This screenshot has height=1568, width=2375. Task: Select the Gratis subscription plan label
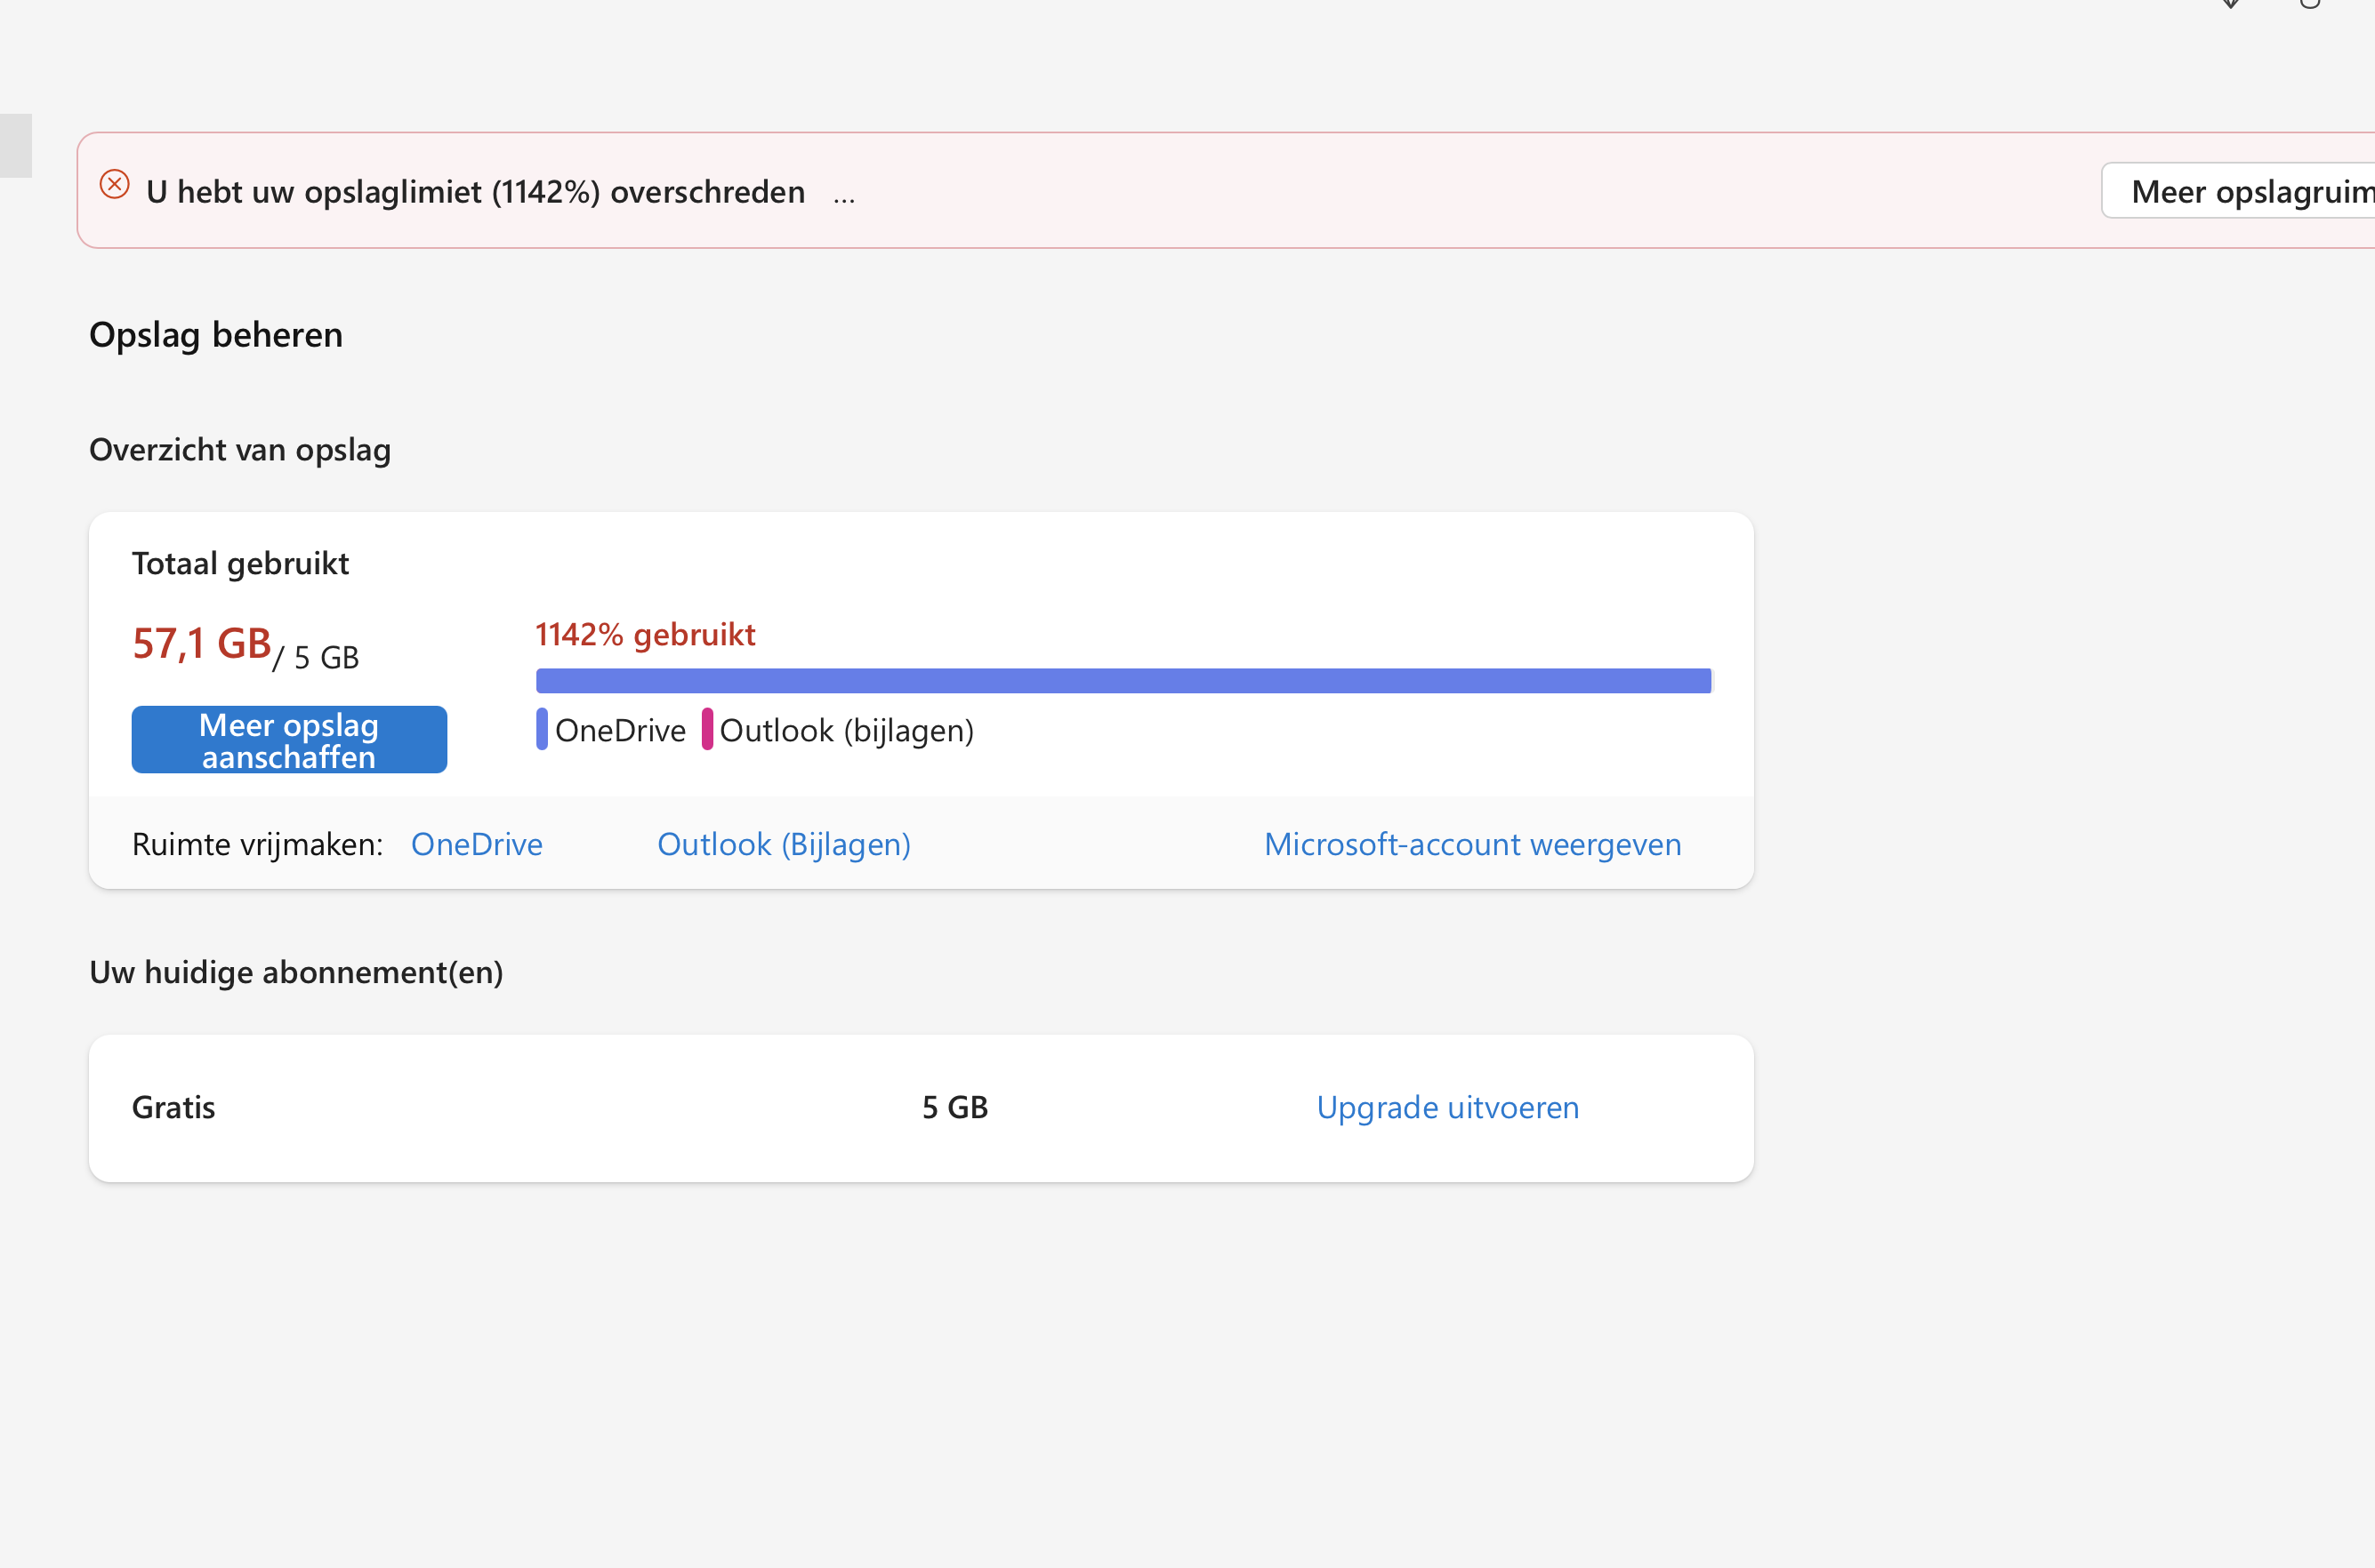point(174,1108)
